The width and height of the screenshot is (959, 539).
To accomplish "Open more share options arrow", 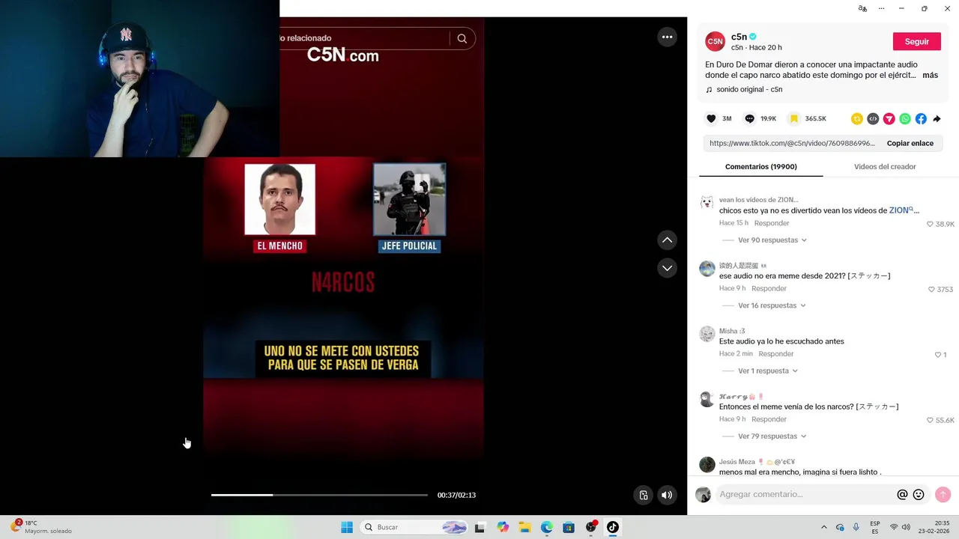I will point(937,119).
